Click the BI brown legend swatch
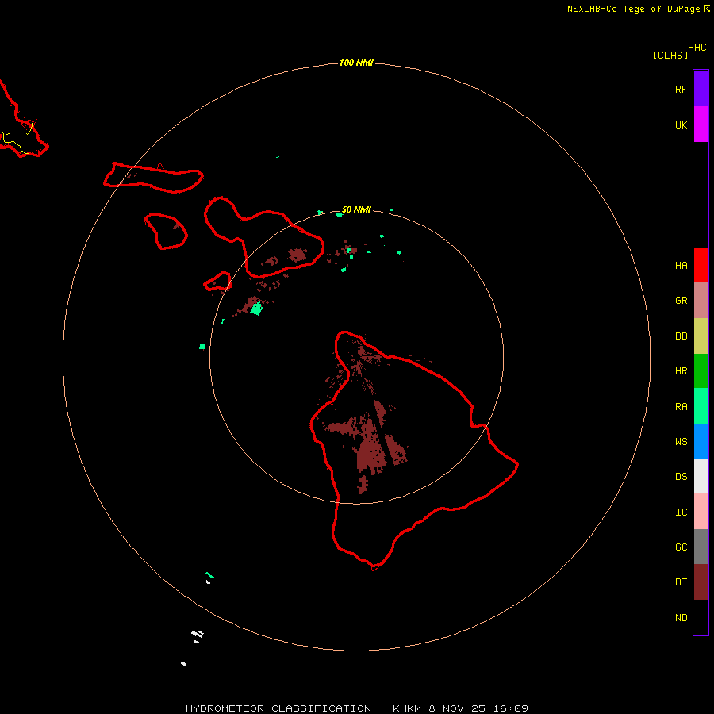Screen dimensions: 714x714 [701, 582]
